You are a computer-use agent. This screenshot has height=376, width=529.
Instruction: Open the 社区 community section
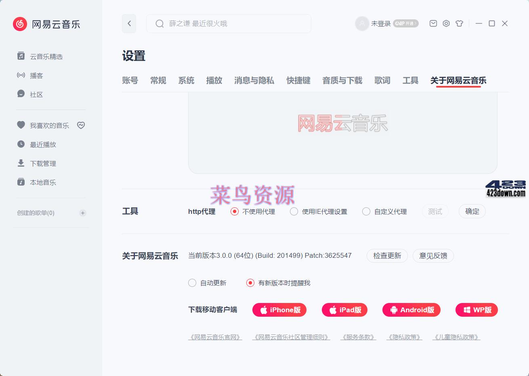coord(36,94)
